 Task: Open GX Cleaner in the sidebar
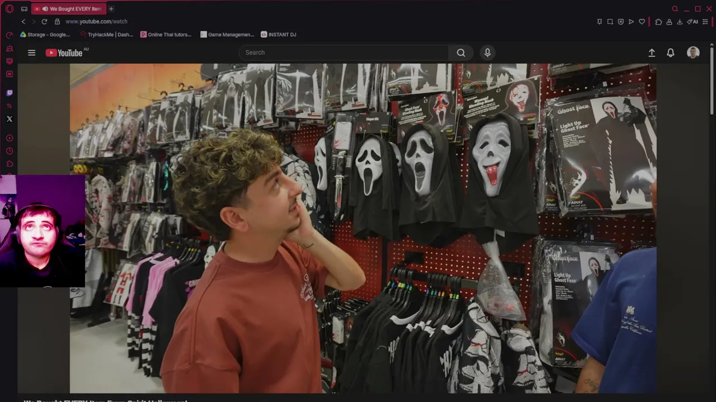(x=10, y=49)
